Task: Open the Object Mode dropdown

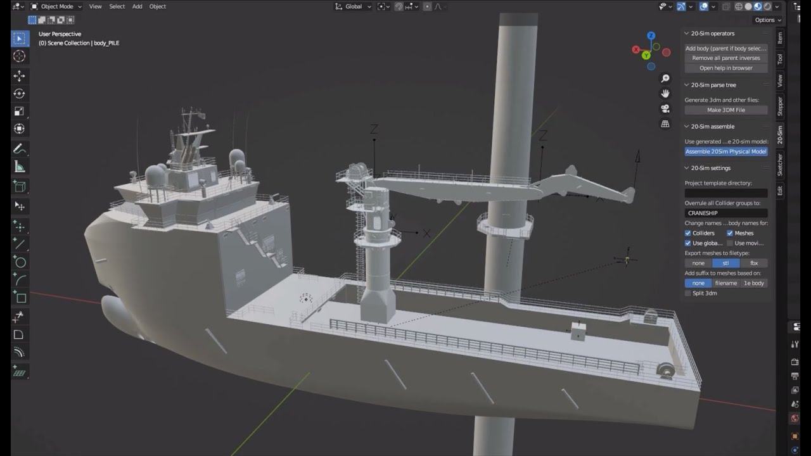Action: click(57, 6)
